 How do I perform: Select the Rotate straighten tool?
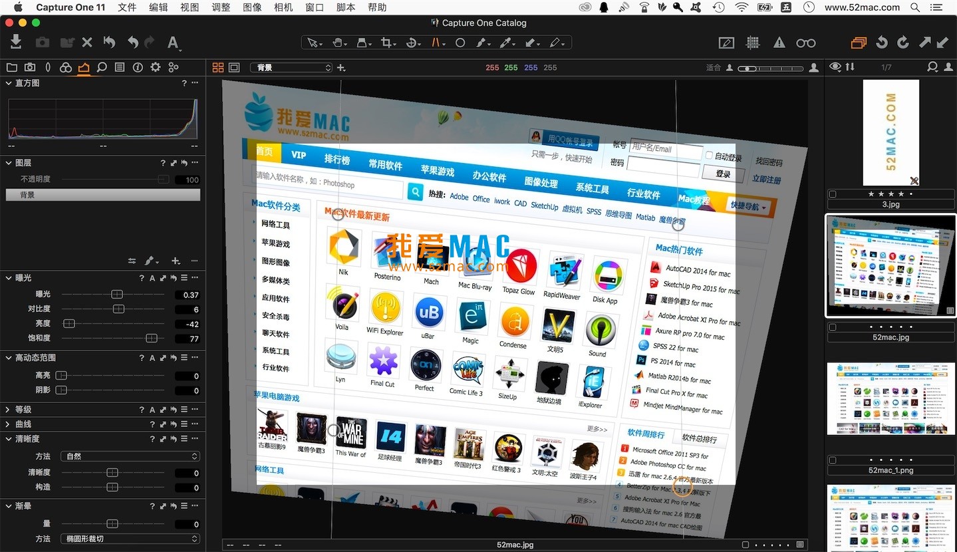pyautogui.click(x=412, y=43)
